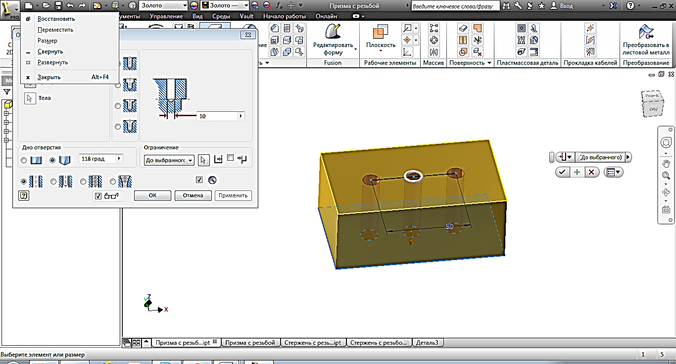Expand the first browser tree plus node
676x364 pixels.
point(6,114)
